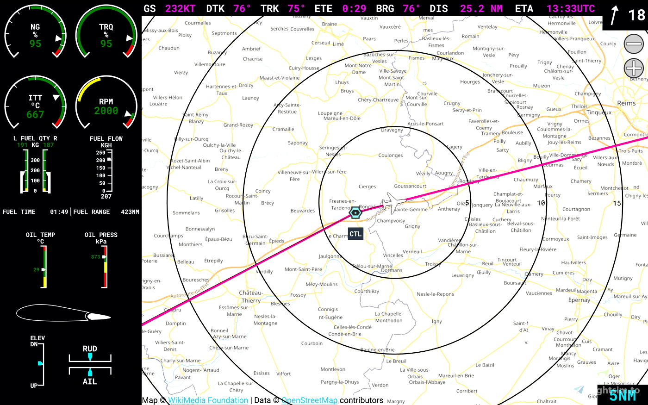Click the ETA 13:33UTC value
Image resolution: width=648 pixels, height=405 pixels.
tap(571, 8)
